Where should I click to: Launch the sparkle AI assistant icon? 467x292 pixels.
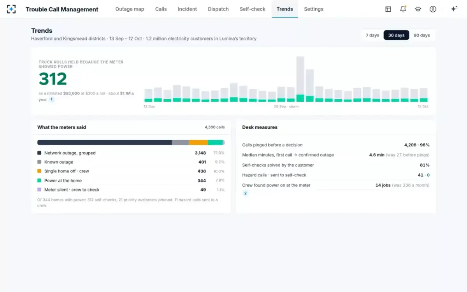pyautogui.click(x=454, y=9)
